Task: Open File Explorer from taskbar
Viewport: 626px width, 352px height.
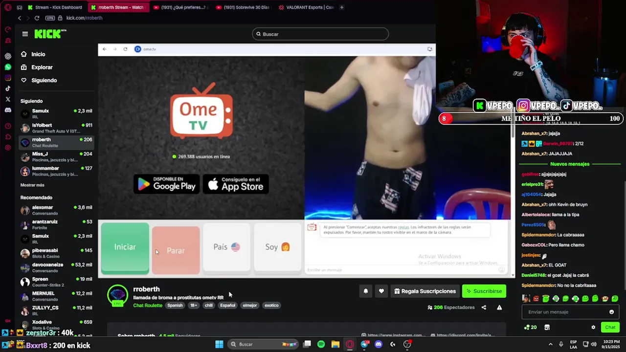Action: (x=335, y=344)
